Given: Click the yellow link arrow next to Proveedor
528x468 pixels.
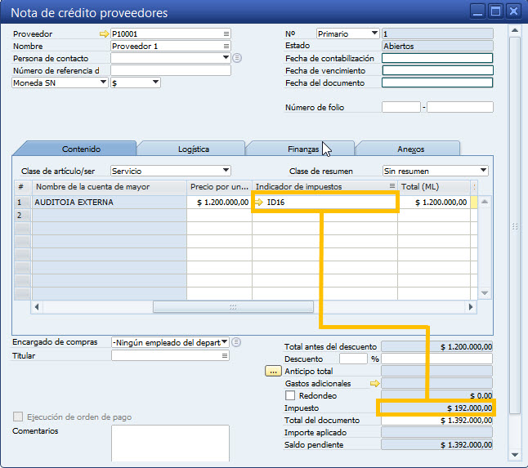Looking at the screenshot, I should pos(103,34).
